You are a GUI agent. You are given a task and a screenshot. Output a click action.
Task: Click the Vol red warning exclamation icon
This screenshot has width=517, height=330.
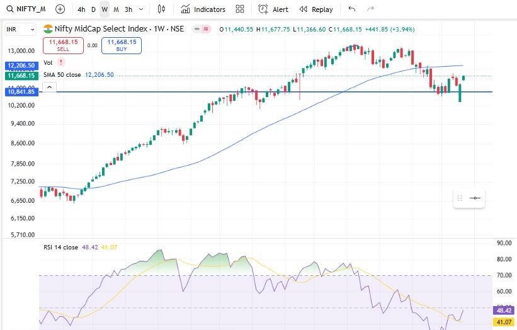pyautogui.click(x=61, y=62)
